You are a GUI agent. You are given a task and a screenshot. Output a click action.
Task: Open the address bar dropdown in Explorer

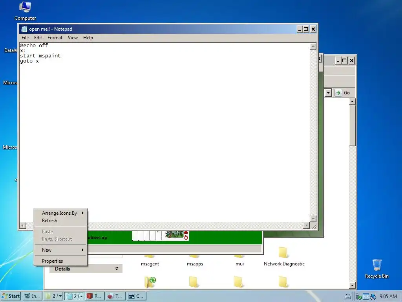[328, 93]
